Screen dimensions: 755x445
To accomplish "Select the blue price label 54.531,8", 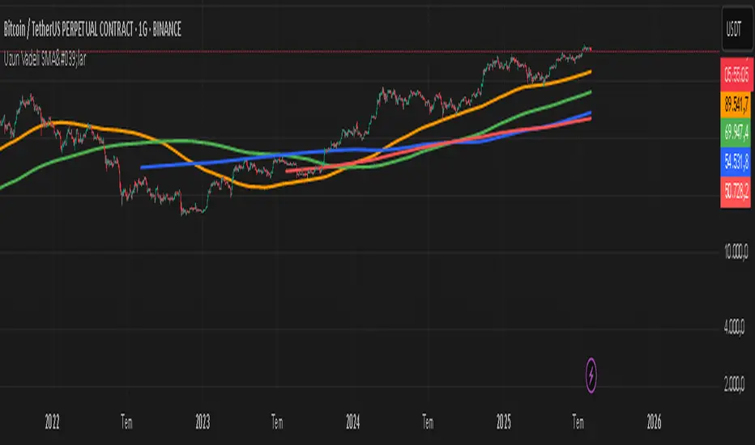I will coord(736,162).
